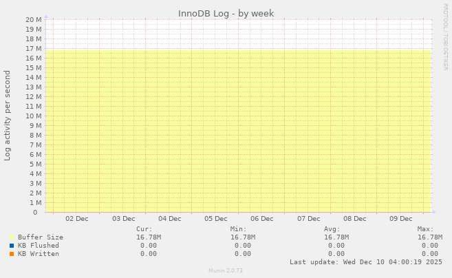Viewport: 452px width, 278px height.
Task: Click the '20 M' y-axis label
Action: (x=34, y=19)
